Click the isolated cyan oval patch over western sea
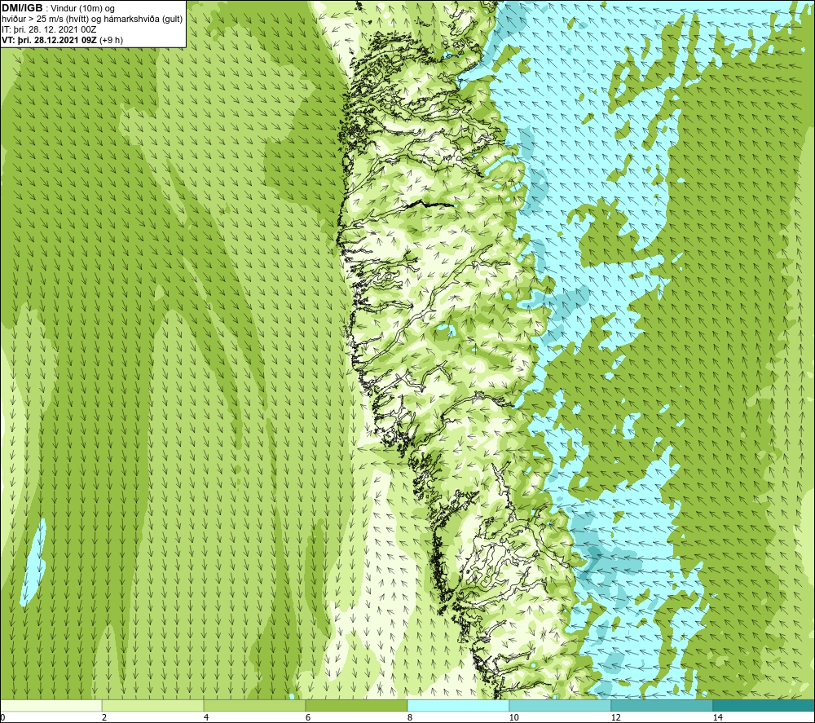Screen dimensions: 815x723 coord(33,562)
